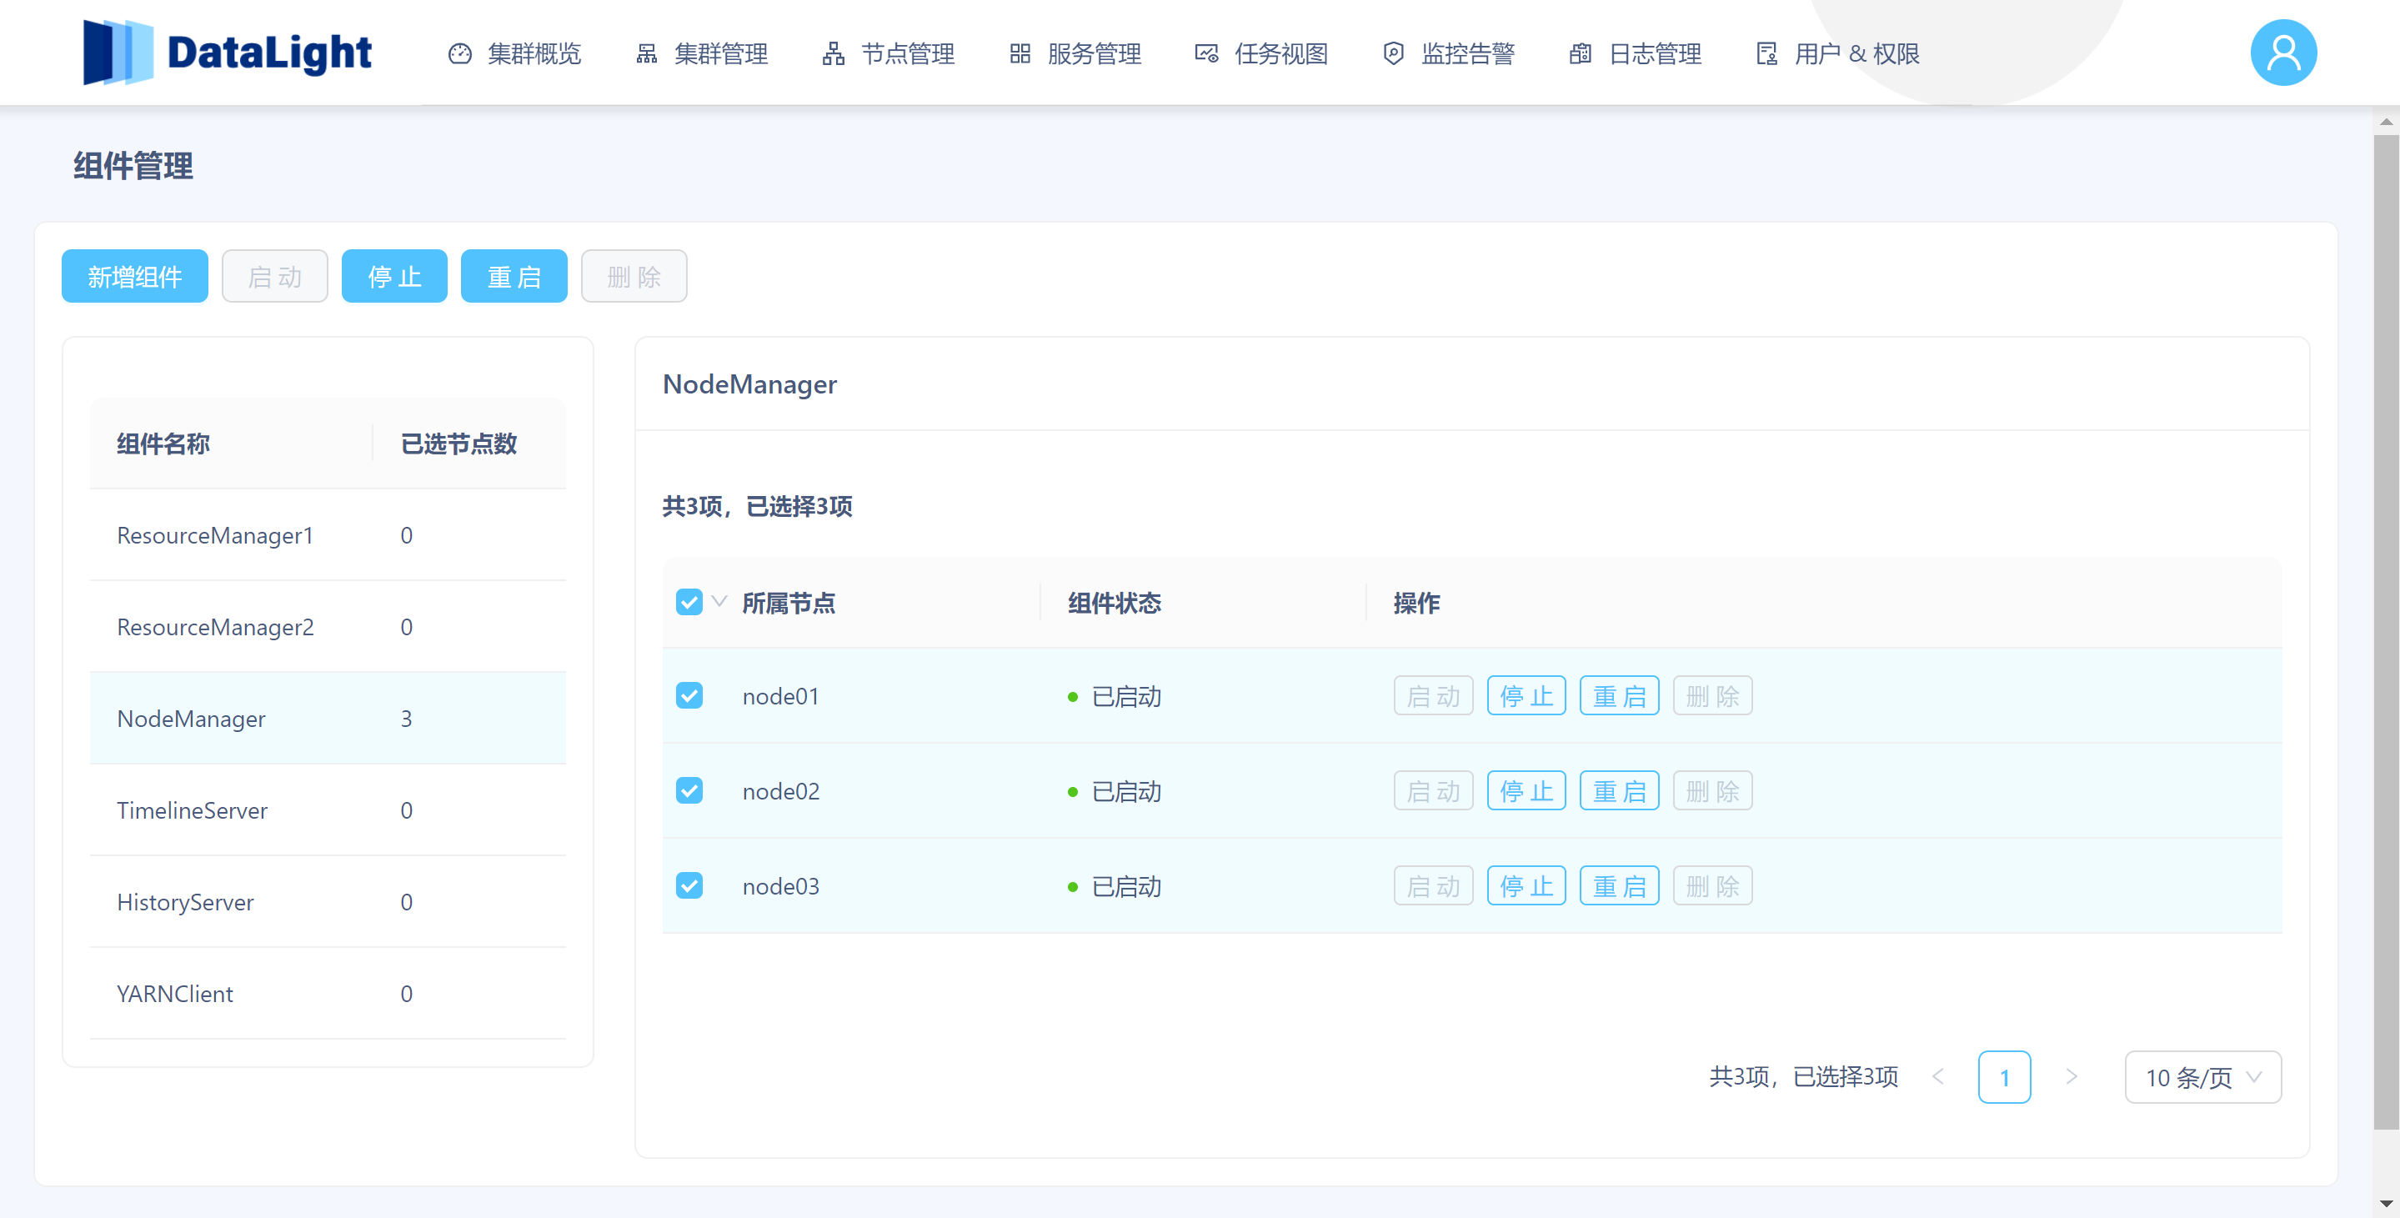2400x1218 pixels.
Task: Click the top toolbar 停止 button
Action: (394, 276)
